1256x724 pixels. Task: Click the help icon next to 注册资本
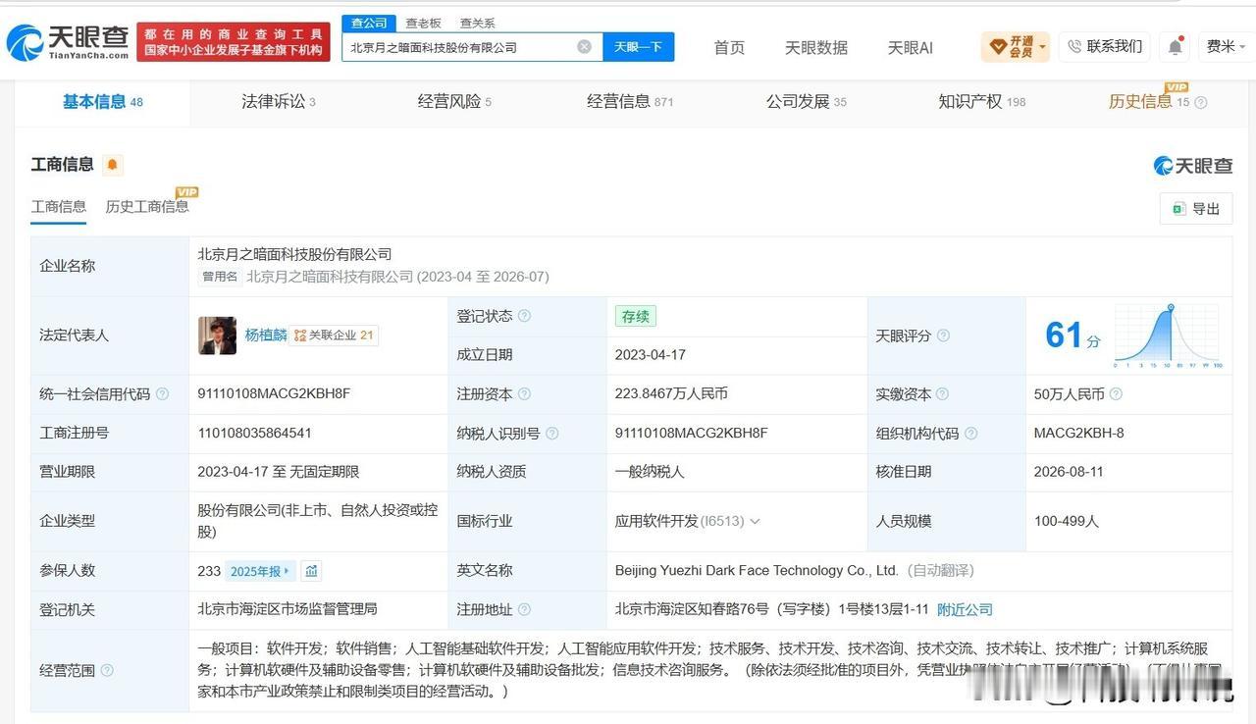(524, 393)
